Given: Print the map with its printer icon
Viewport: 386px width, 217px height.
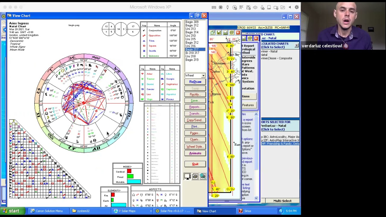Looking at the screenshot, I should click(225, 33).
